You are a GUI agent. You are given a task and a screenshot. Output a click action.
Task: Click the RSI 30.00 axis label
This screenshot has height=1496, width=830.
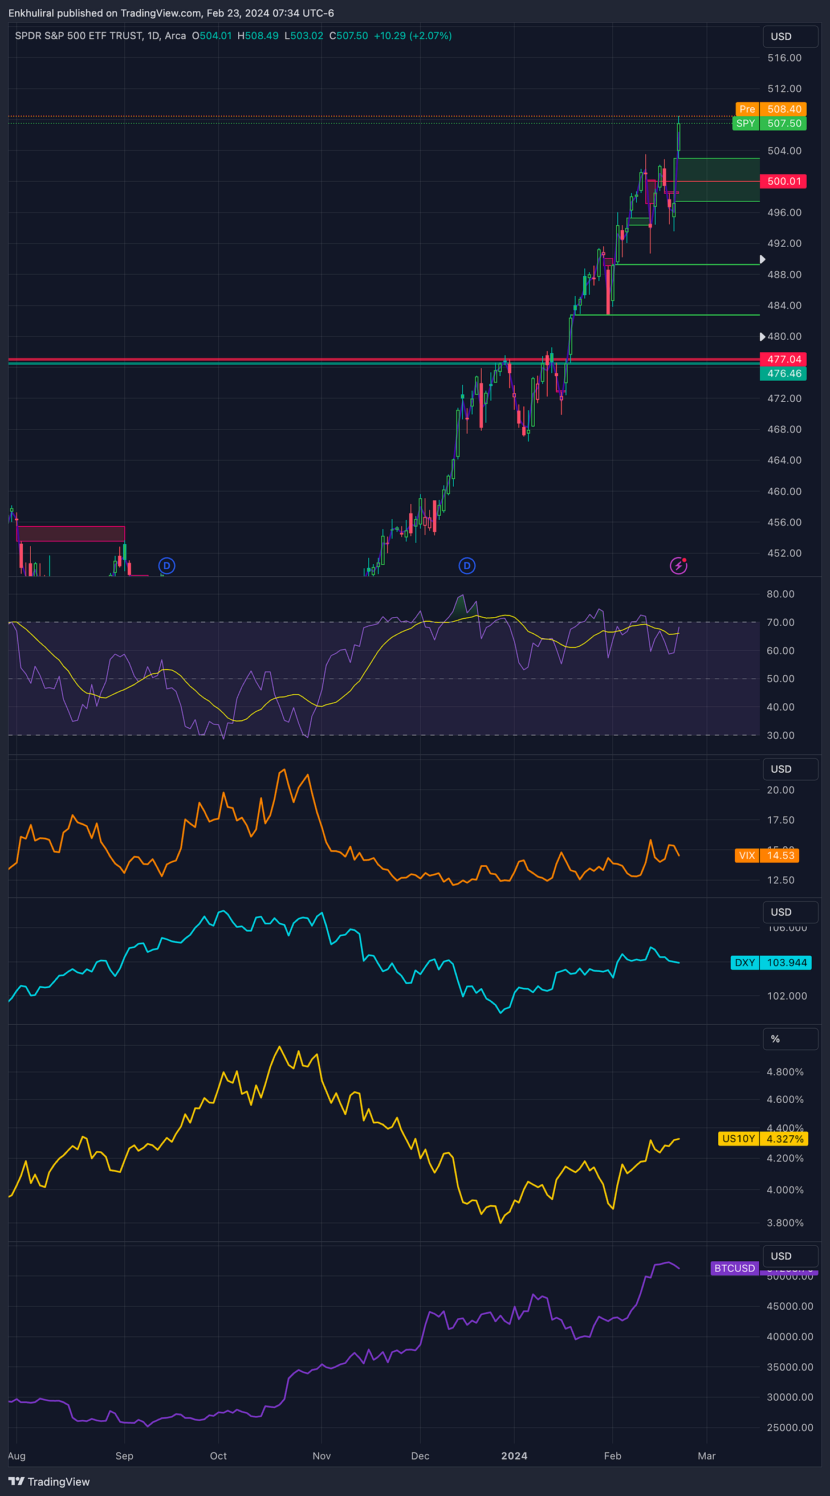[x=780, y=735]
